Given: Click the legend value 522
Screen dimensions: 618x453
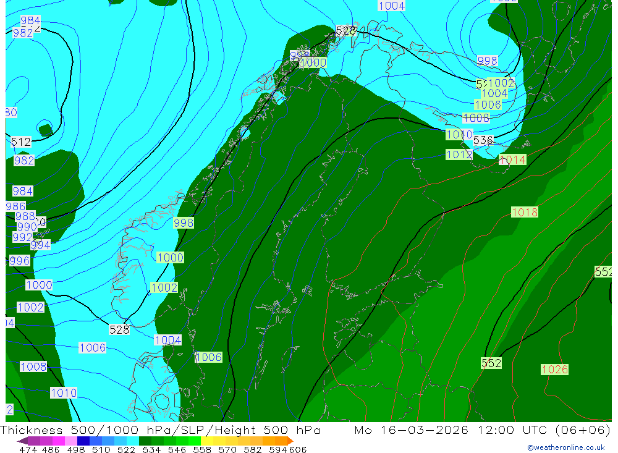Looking at the screenshot, I should point(126,449).
